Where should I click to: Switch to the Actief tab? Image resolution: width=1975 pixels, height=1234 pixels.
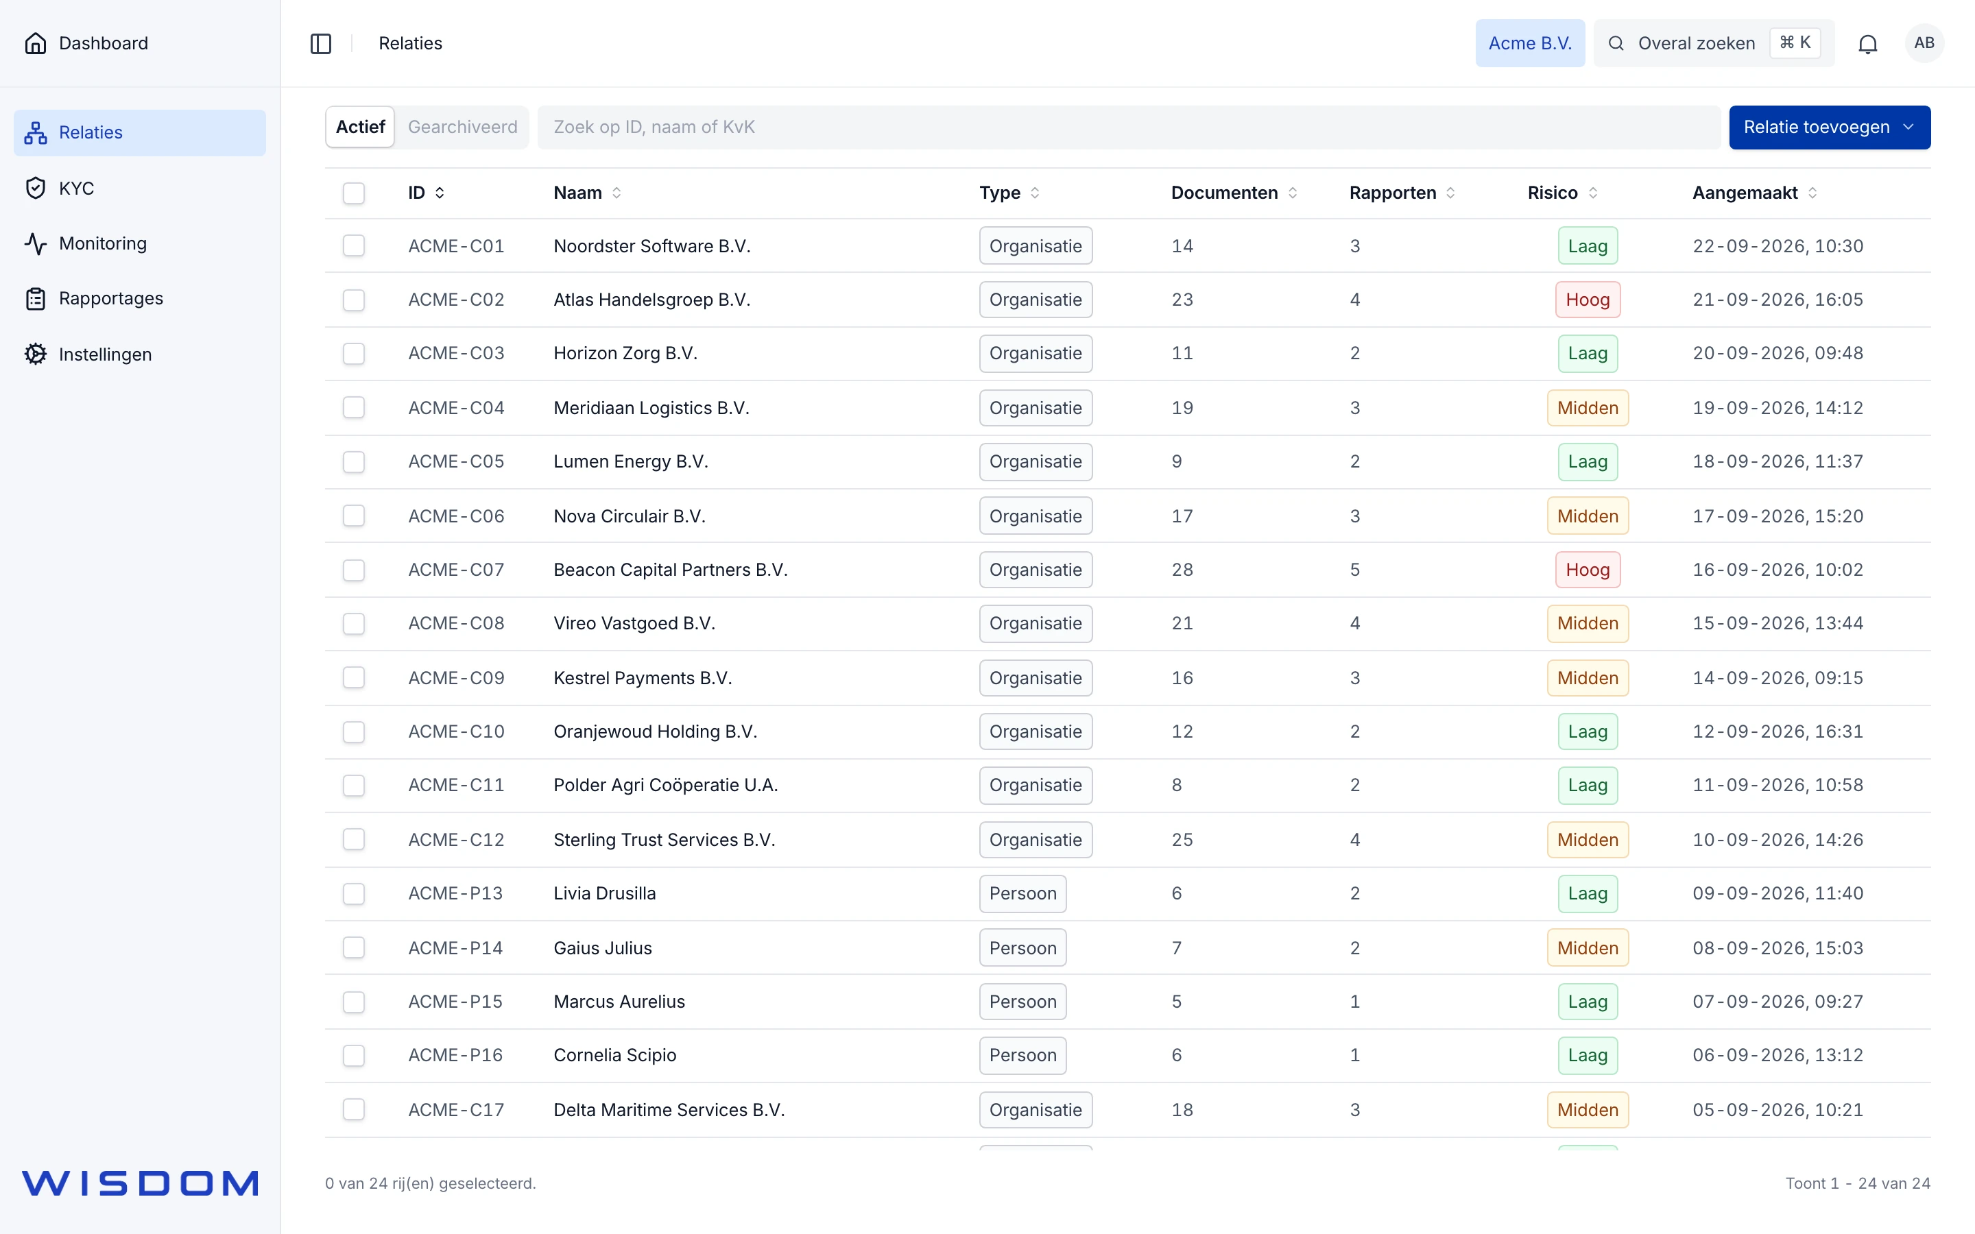pos(360,128)
